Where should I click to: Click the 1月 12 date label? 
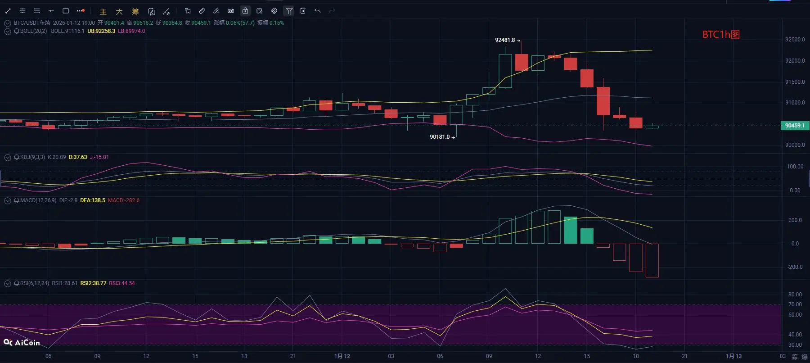pyautogui.click(x=342, y=356)
